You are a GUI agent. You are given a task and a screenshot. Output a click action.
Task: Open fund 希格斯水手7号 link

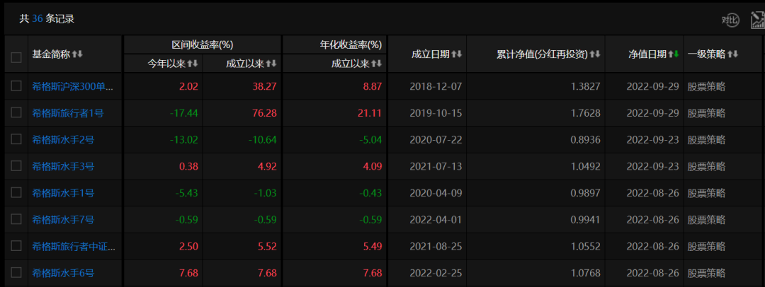pos(63,220)
